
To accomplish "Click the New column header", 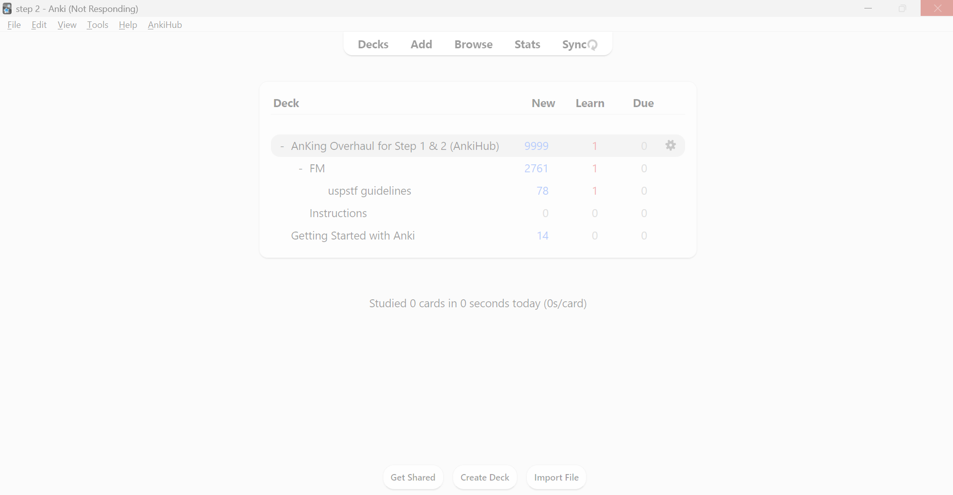I will point(543,103).
